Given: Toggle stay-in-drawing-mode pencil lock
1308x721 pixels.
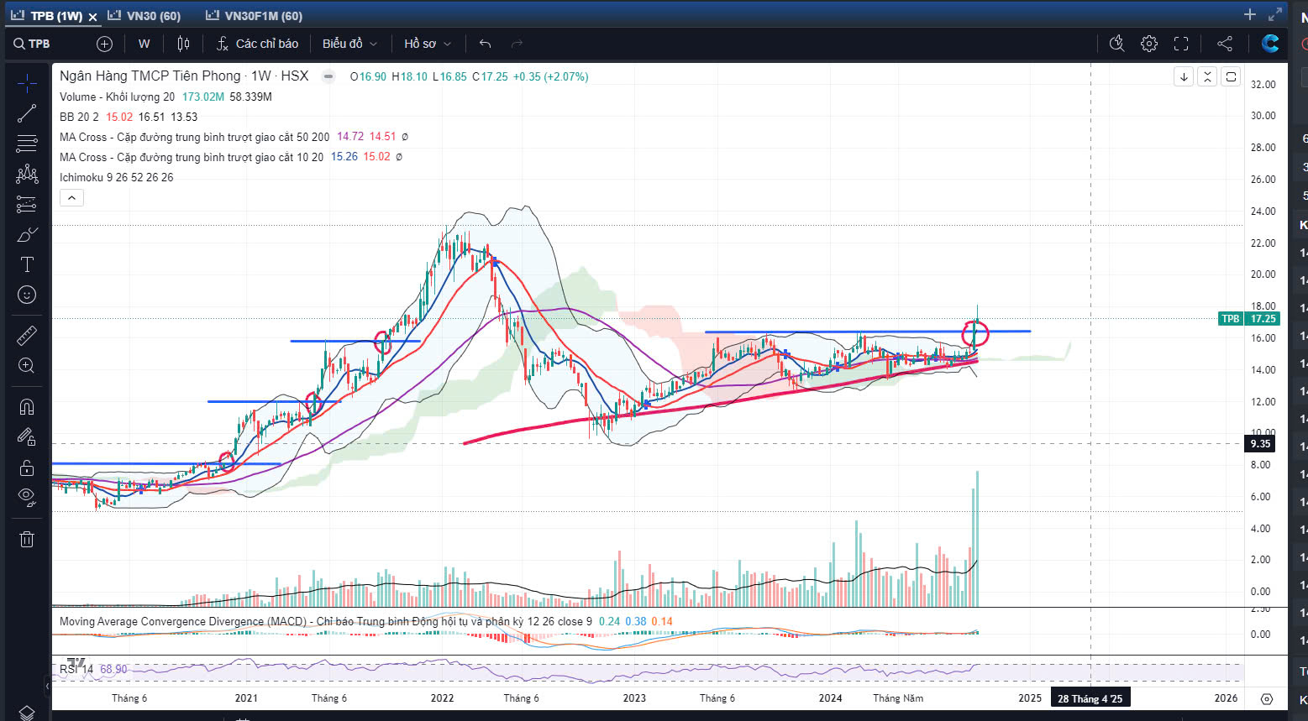Looking at the screenshot, I should [x=27, y=437].
